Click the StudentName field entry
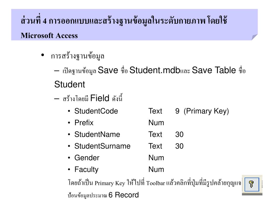The width and height of the screenshot is (269, 202). (97, 134)
